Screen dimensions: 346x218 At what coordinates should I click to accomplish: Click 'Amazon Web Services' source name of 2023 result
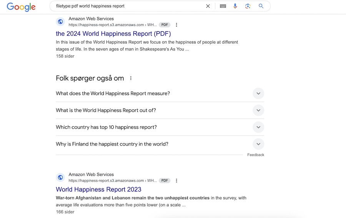coord(91,174)
